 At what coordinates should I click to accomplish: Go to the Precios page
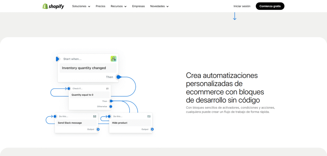click(101, 6)
